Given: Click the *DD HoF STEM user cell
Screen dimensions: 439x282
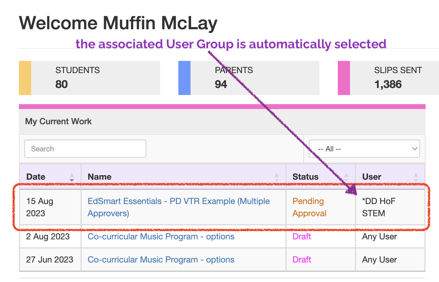Looking at the screenshot, I should pyautogui.click(x=378, y=207).
